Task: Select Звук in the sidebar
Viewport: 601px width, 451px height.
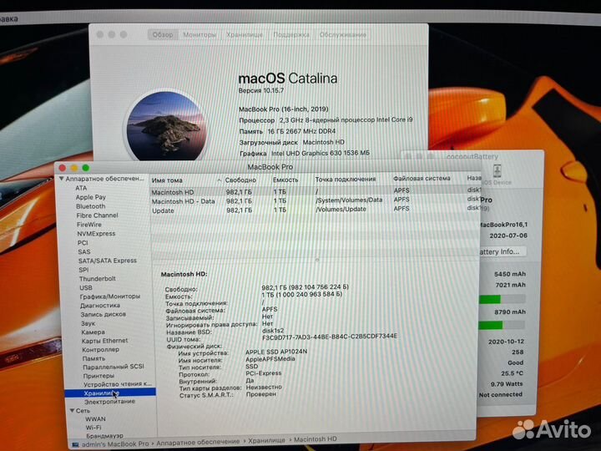Action: click(88, 323)
